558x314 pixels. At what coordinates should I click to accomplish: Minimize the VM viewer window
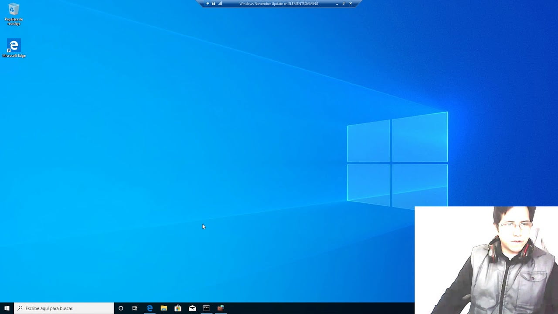coord(337,3)
